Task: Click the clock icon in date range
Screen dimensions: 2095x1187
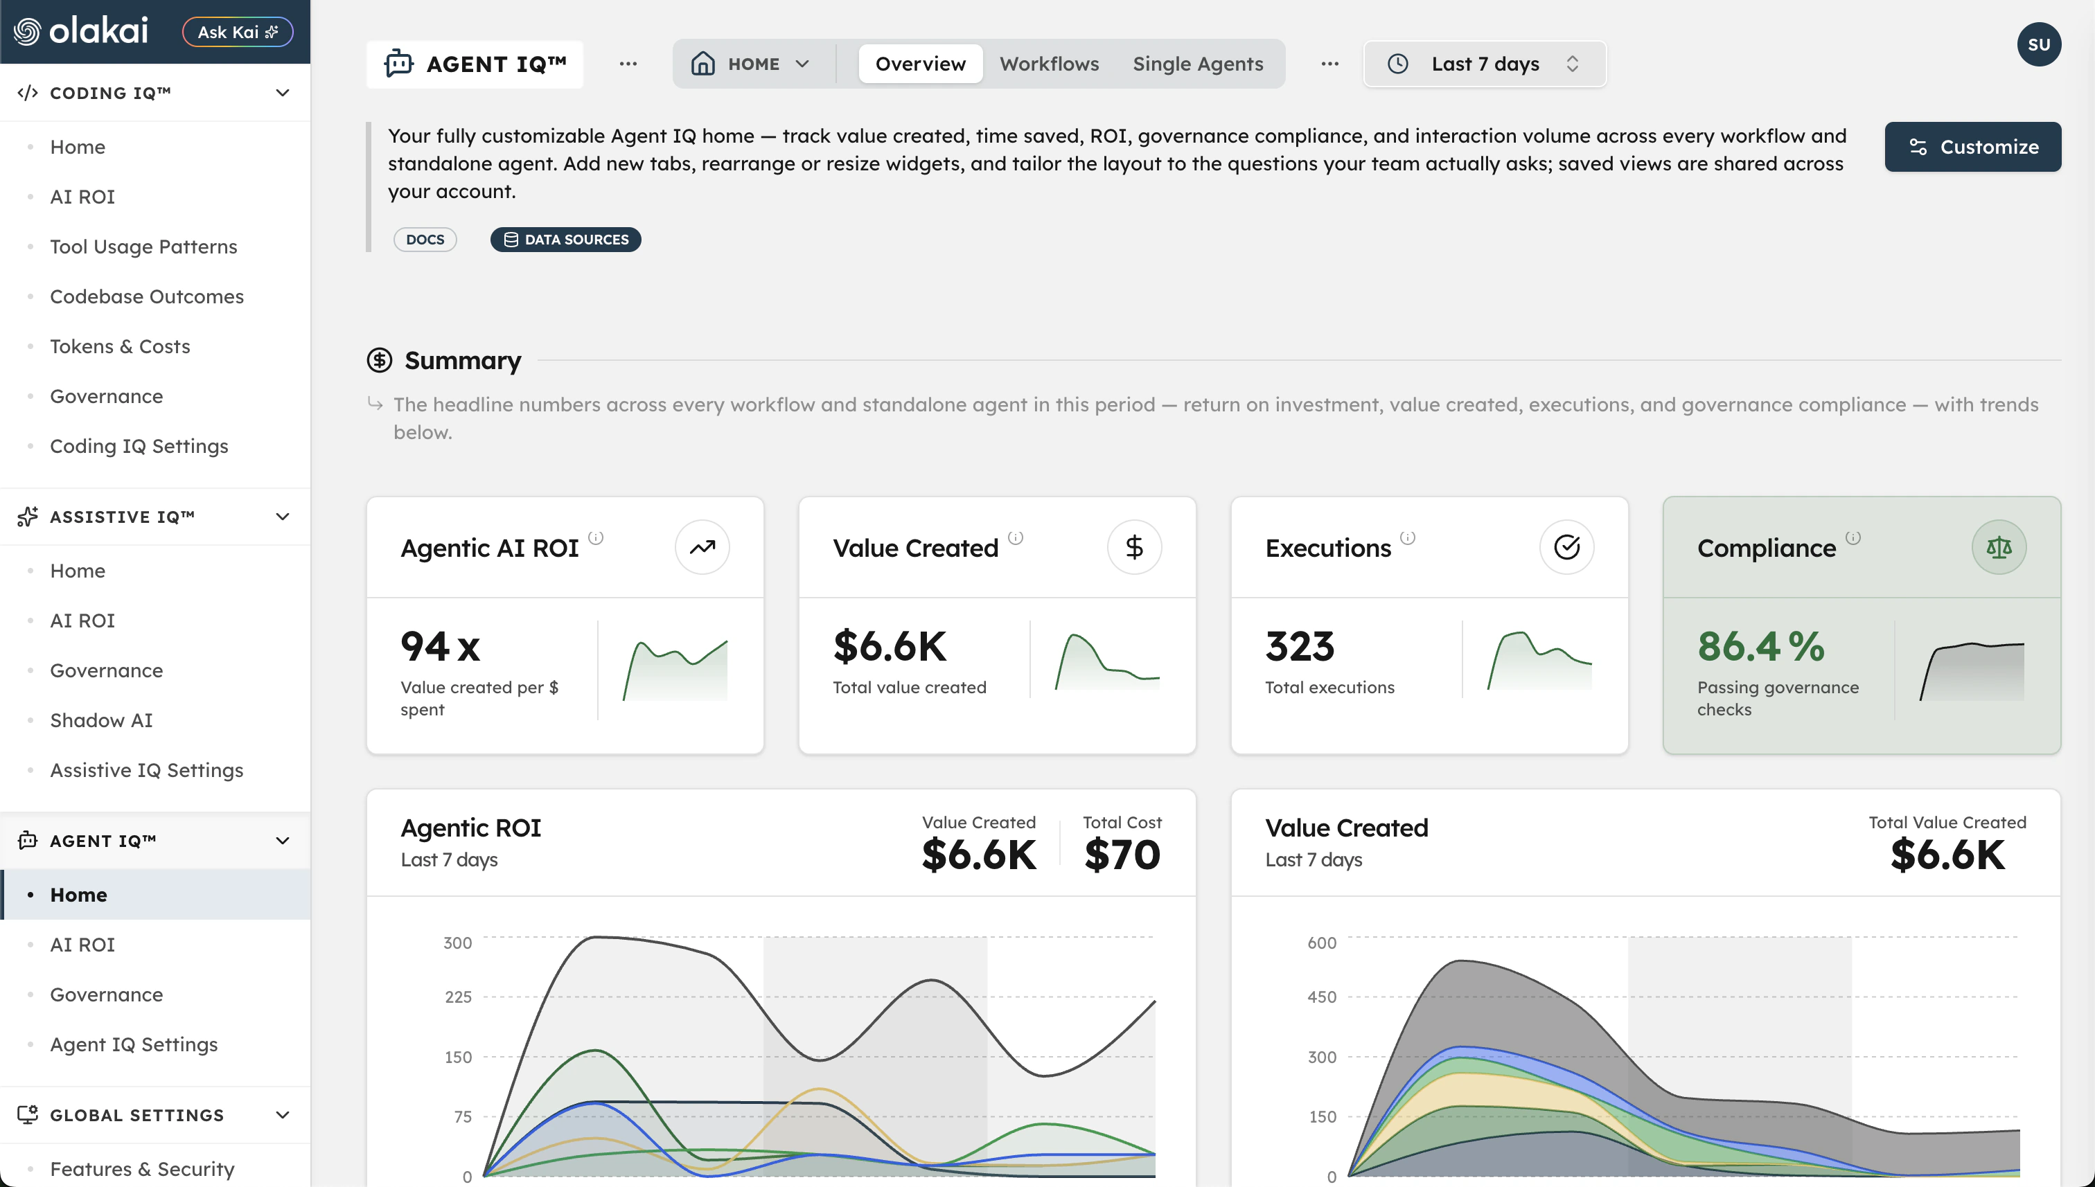Action: pos(1398,64)
